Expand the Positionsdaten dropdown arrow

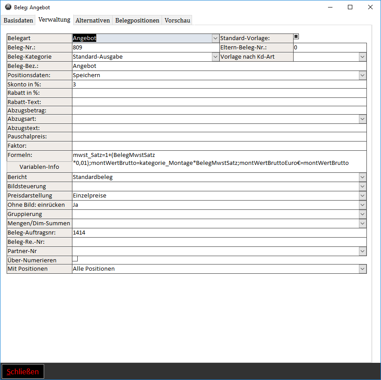(362, 75)
